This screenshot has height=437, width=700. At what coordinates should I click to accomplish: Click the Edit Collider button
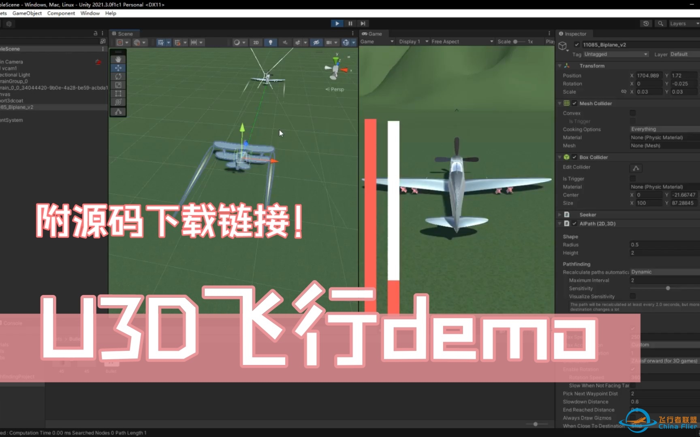coord(636,168)
